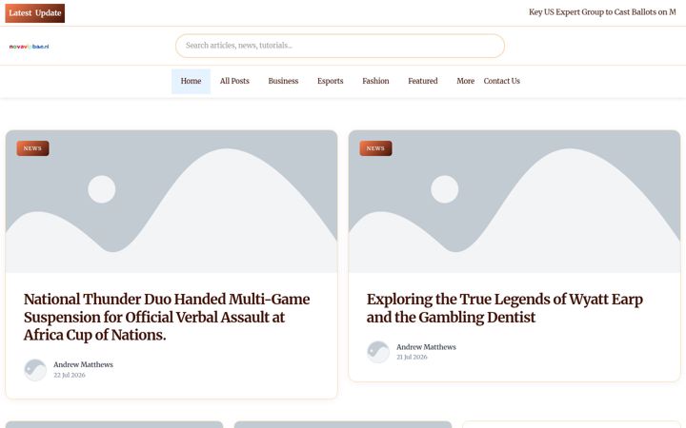Click the Latest Update button
Viewport: 686px width, 428px height.
[35, 13]
